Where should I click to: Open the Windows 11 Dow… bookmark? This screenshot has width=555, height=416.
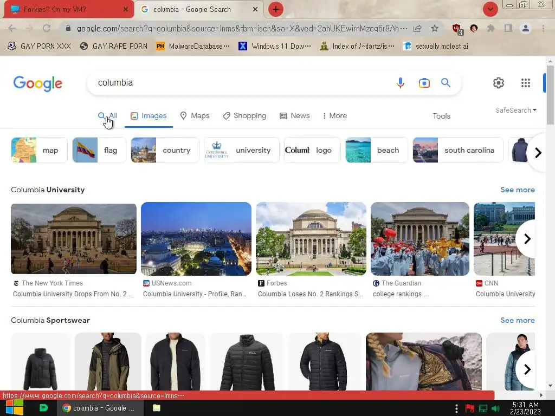[275, 47]
